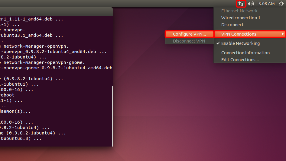Screen dimensions: 286x161
Task: Choose Disconnect VPN in the submenu
Action: (x=189, y=41)
